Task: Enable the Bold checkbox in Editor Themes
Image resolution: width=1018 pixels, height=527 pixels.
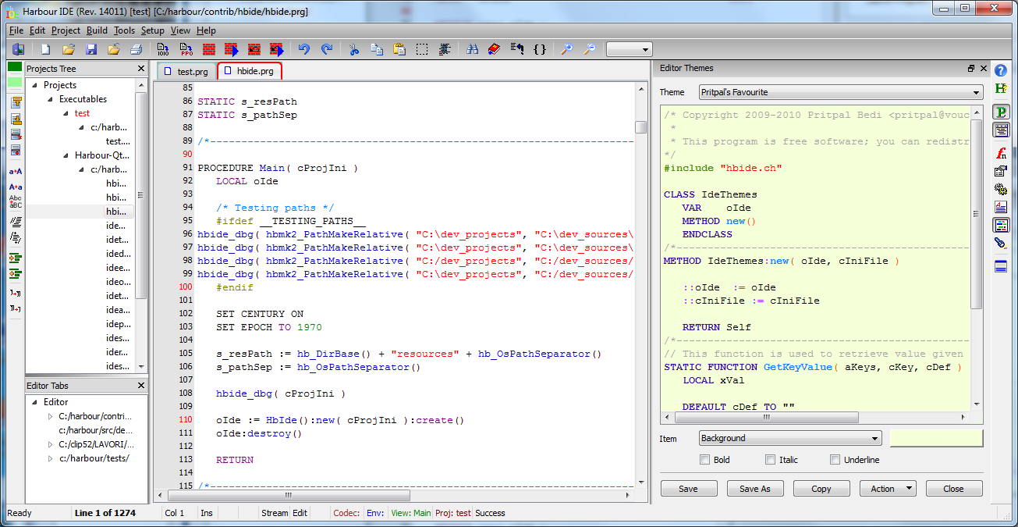Action: [x=704, y=459]
